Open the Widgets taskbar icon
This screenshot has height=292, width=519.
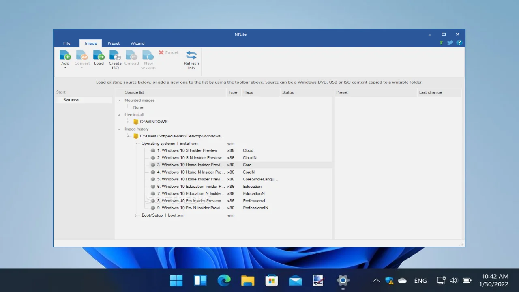[200, 280]
